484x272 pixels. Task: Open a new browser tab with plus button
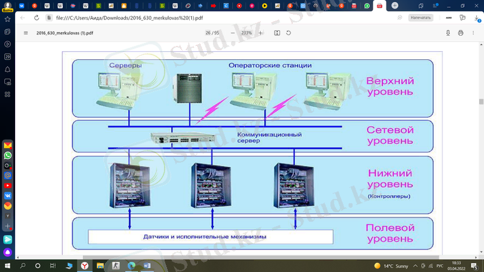pyautogui.click(x=394, y=5)
